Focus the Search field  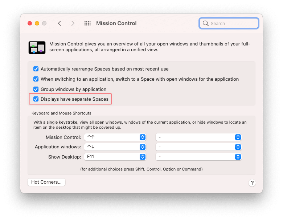(229, 23)
